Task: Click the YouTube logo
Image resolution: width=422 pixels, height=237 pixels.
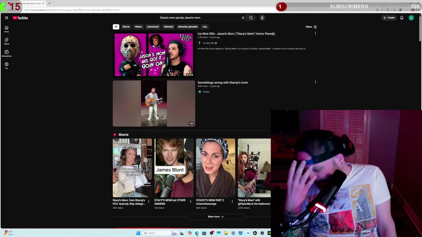Action: (x=20, y=18)
